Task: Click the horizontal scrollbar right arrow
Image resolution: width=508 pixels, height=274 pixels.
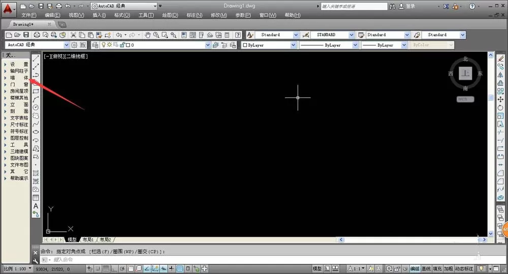Action: tap(484, 239)
